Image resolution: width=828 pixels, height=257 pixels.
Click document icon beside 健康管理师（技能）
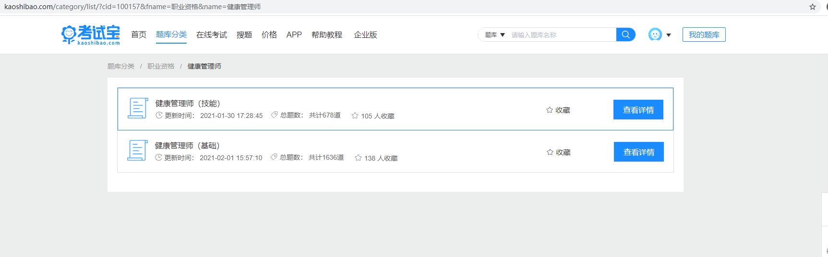coord(138,108)
